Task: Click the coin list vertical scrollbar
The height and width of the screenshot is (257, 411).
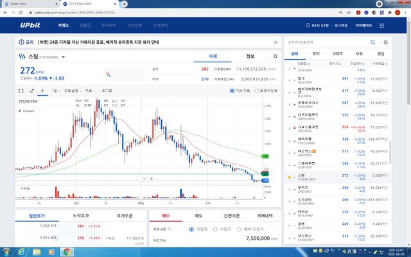Action: click(x=390, y=153)
